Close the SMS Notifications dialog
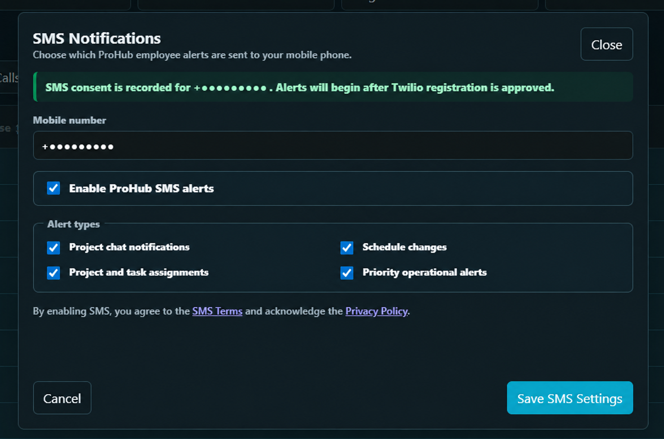 coord(606,44)
